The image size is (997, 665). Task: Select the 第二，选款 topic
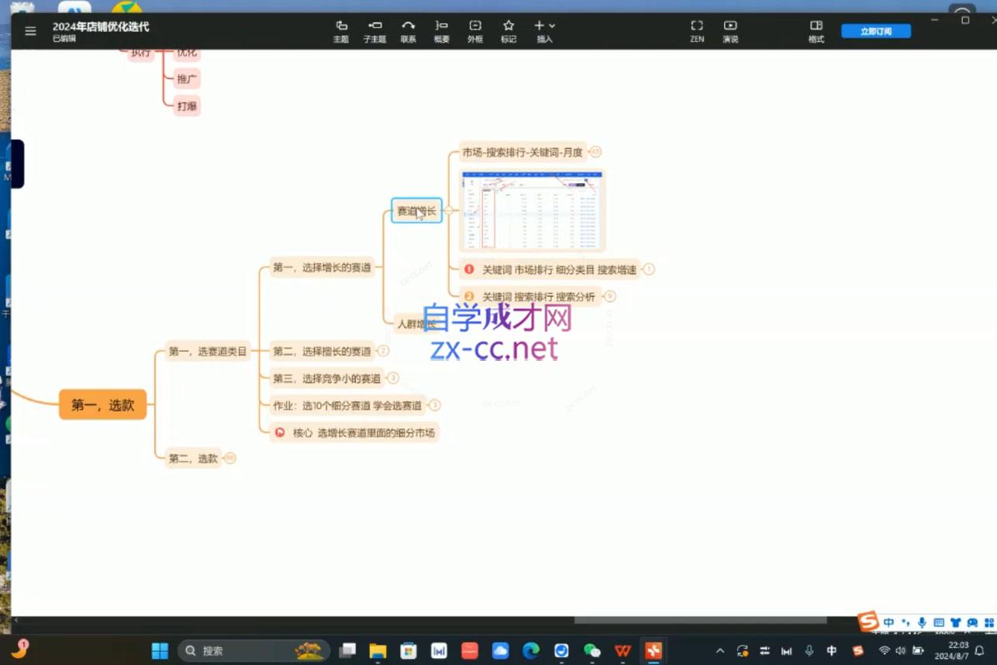click(193, 459)
